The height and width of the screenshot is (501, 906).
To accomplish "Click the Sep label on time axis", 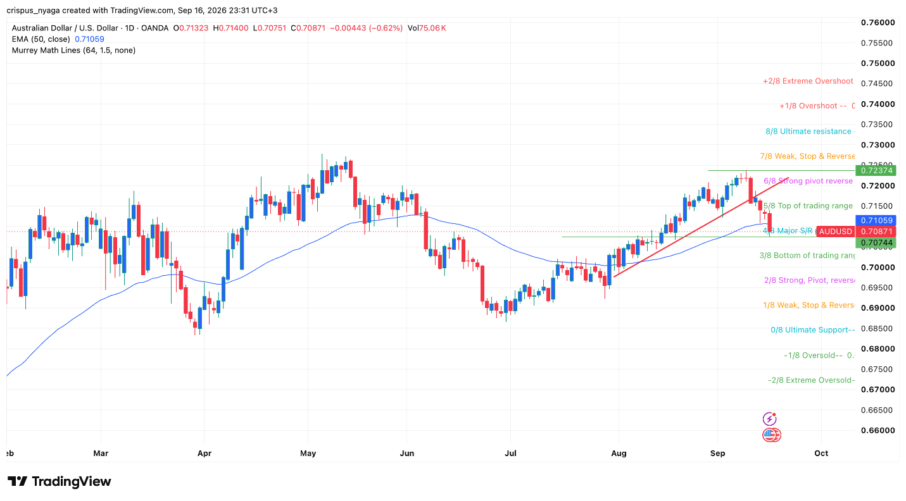I will pyautogui.click(x=717, y=454).
